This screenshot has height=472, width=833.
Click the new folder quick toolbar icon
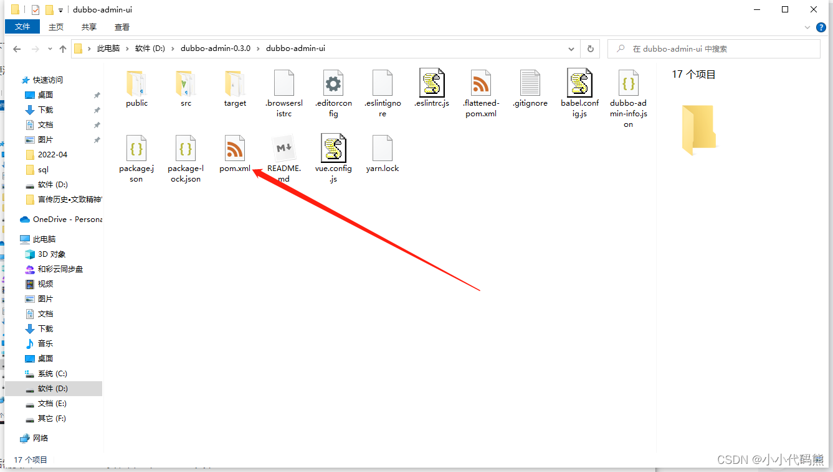click(x=49, y=10)
